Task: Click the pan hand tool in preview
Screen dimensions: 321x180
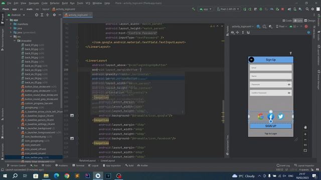Action: click(305, 127)
